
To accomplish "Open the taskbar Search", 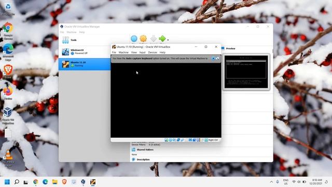I will 17,182.
